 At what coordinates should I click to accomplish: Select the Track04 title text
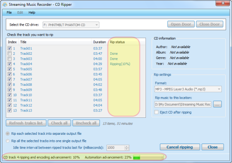(x=26, y=64)
